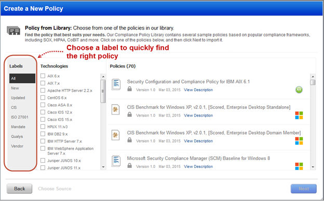
Task: Open View Description for IBM AIX 6.1 policy
Action: [x=198, y=90]
